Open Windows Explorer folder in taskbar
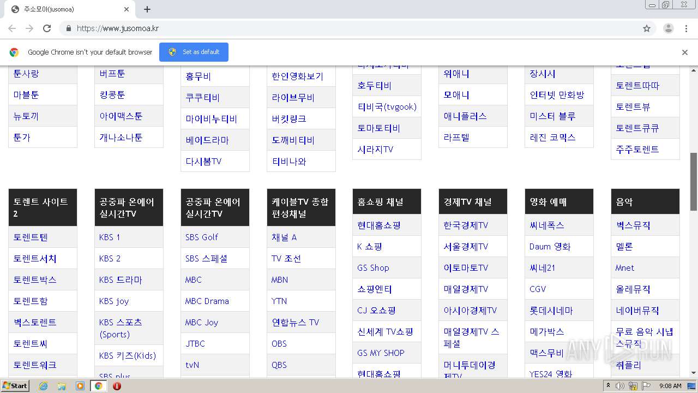 point(62,386)
